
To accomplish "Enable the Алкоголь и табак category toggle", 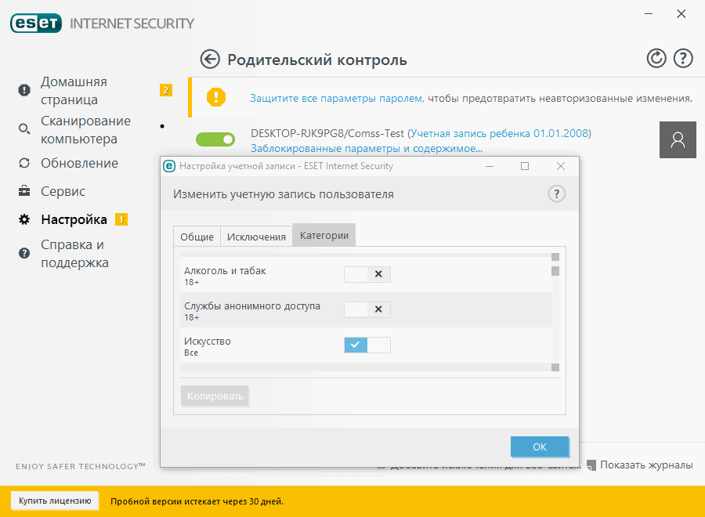I will coord(367,274).
